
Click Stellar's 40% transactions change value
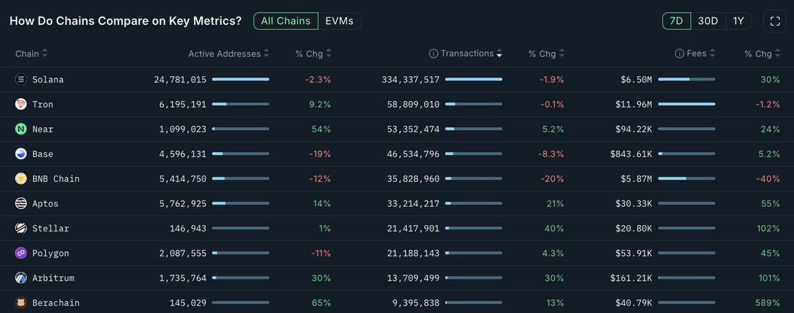pyautogui.click(x=554, y=228)
